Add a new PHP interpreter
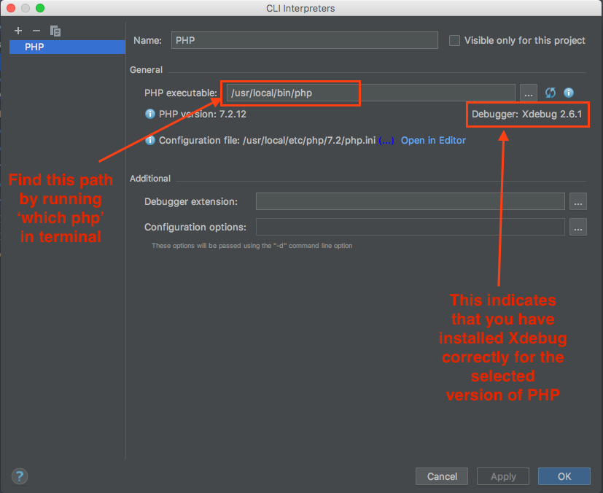 (x=17, y=31)
